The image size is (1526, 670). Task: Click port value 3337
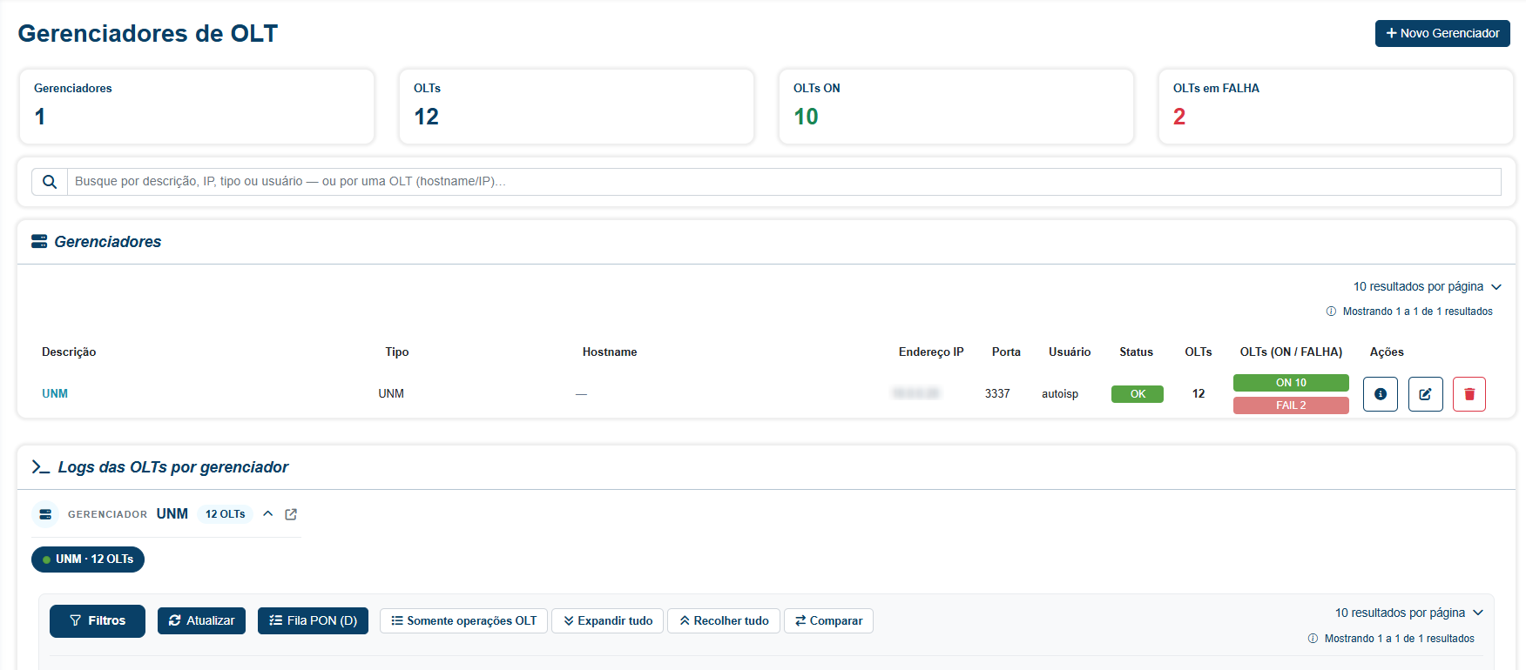coord(997,394)
